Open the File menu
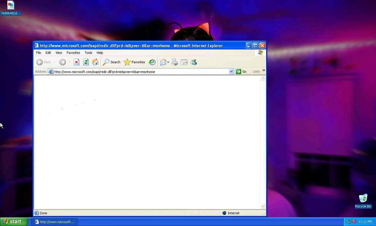This screenshot has width=376, height=226. (x=38, y=53)
